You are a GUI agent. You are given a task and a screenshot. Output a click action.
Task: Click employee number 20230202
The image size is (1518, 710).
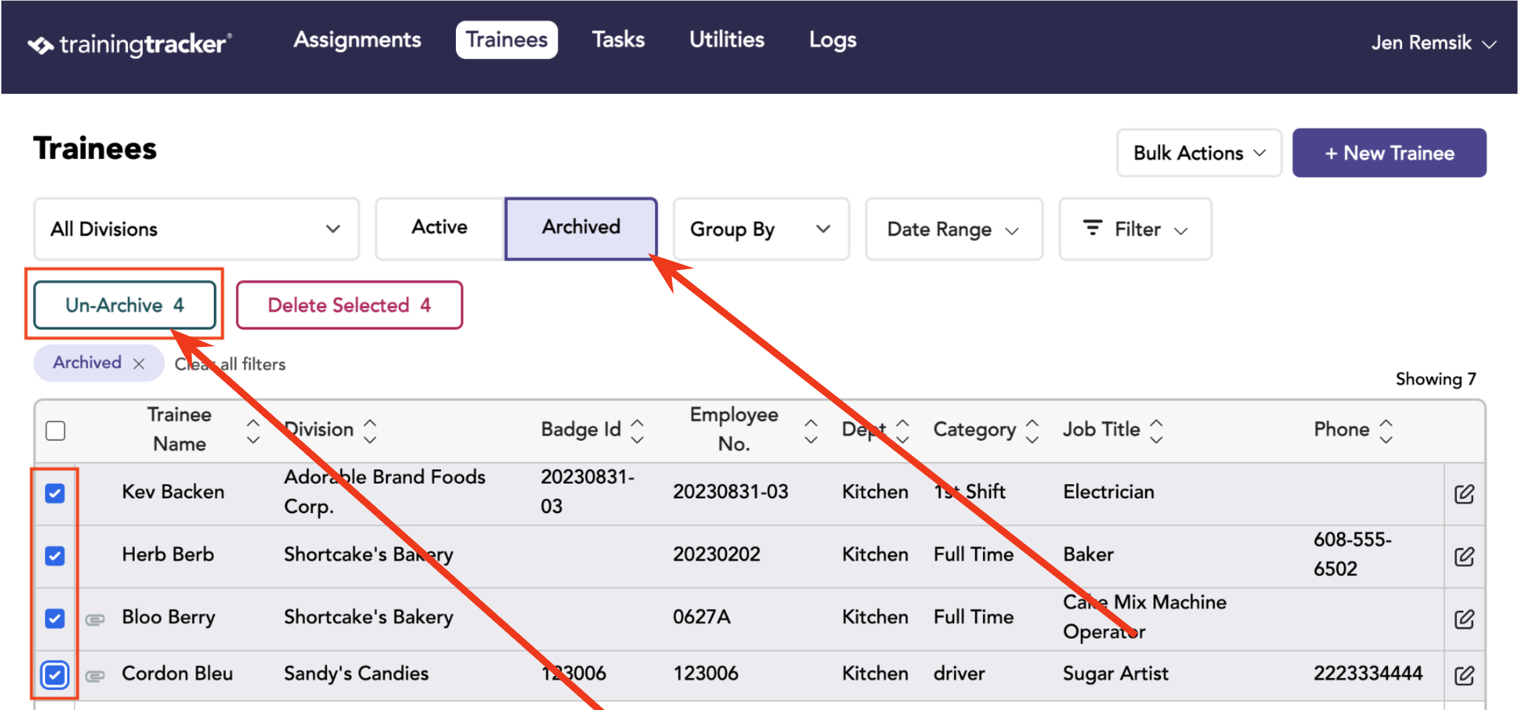tap(716, 555)
